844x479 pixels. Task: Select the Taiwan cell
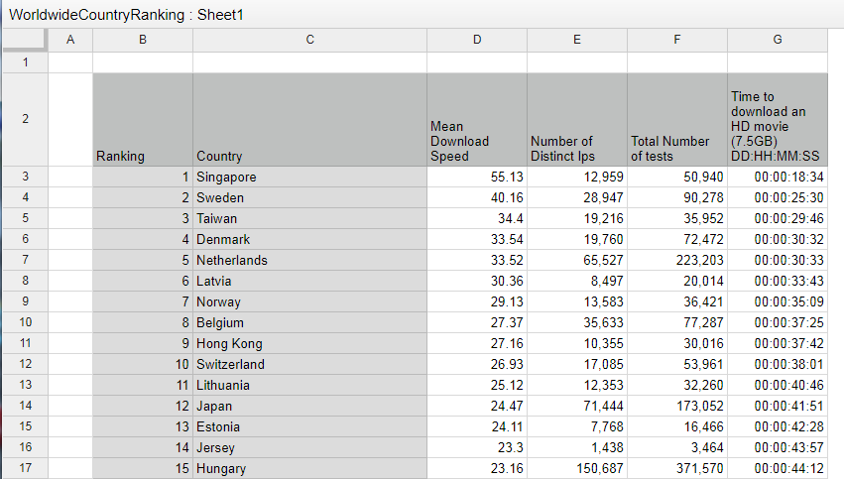pos(310,218)
